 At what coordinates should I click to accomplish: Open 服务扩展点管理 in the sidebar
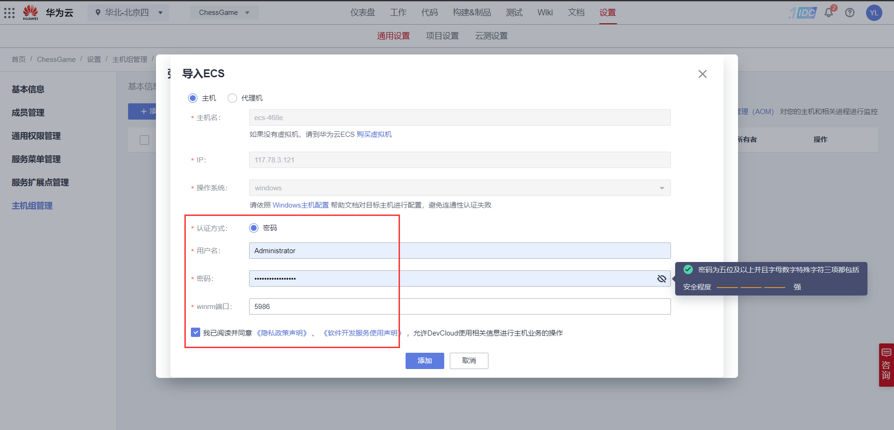(x=40, y=182)
